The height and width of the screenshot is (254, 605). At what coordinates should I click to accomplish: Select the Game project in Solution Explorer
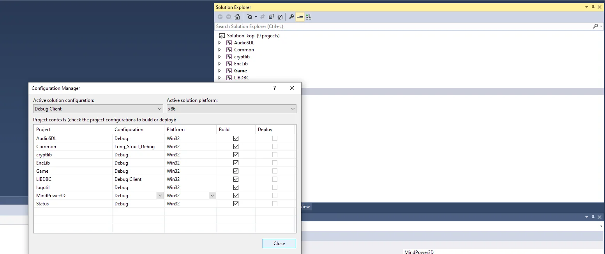pos(240,71)
